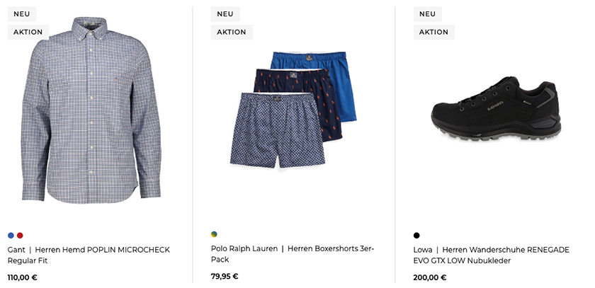
Task: Pick the black color swatch for Lowa shoe
Action: tap(416, 236)
